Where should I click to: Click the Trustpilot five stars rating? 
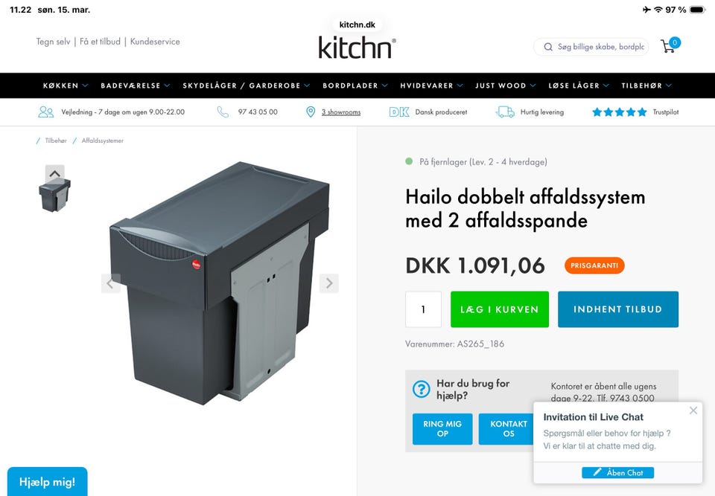pyautogui.click(x=619, y=112)
